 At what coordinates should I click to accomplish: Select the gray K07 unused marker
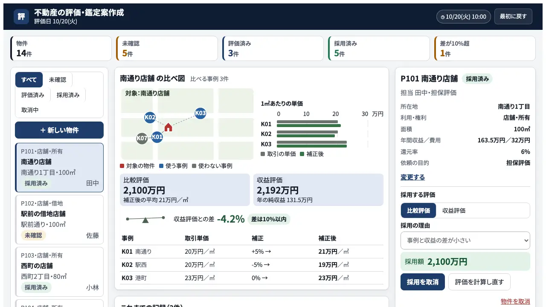click(x=142, y=138)
